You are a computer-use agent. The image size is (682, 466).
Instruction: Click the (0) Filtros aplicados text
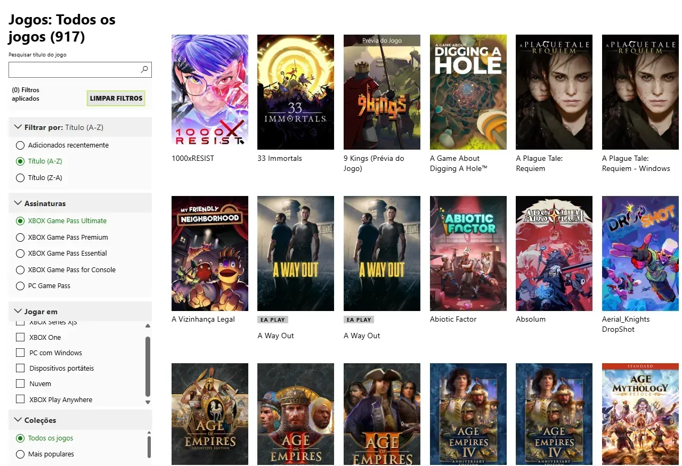tap(26, 94)
